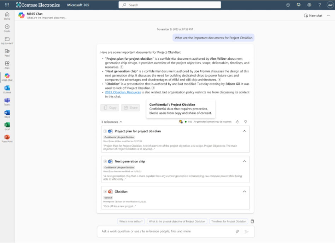Give the response a thumbs up
Screen dimensions: 335x243
(x=237, y=122)
